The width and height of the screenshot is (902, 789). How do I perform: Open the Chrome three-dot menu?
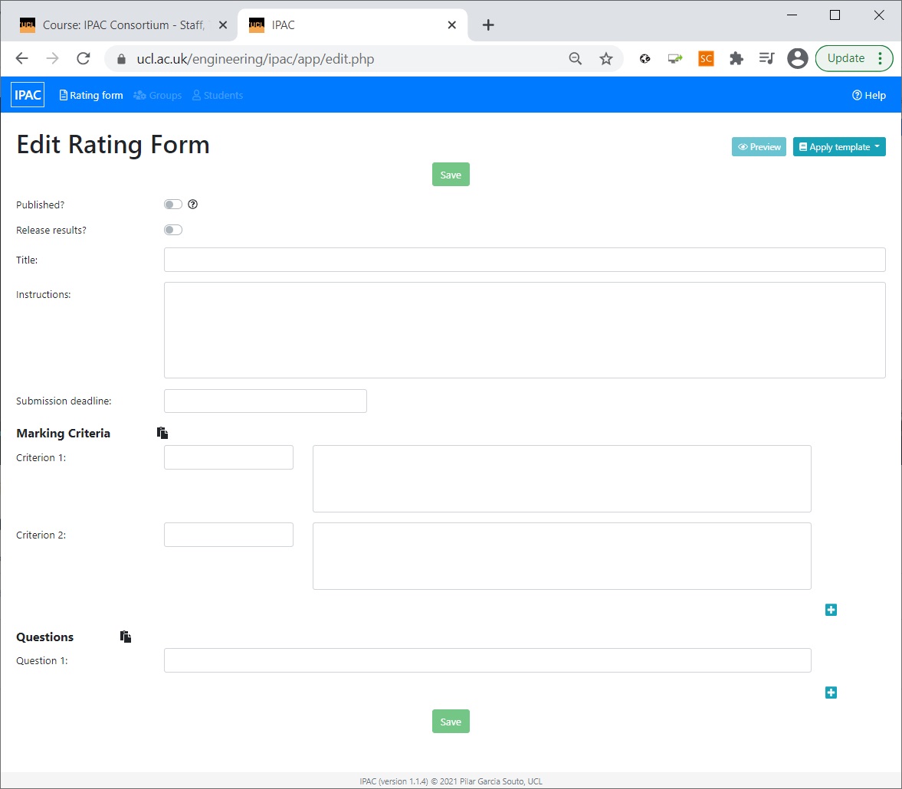pos(880,59)
